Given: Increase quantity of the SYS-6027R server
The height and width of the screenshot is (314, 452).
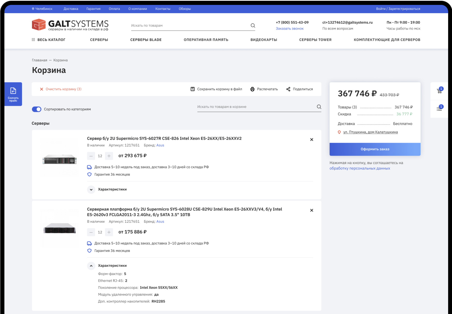Looking at the screenshot, I should coord(109,156).
